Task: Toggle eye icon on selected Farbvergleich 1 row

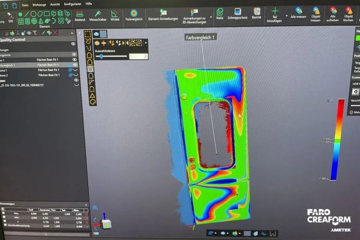Action: coord(75,65)
